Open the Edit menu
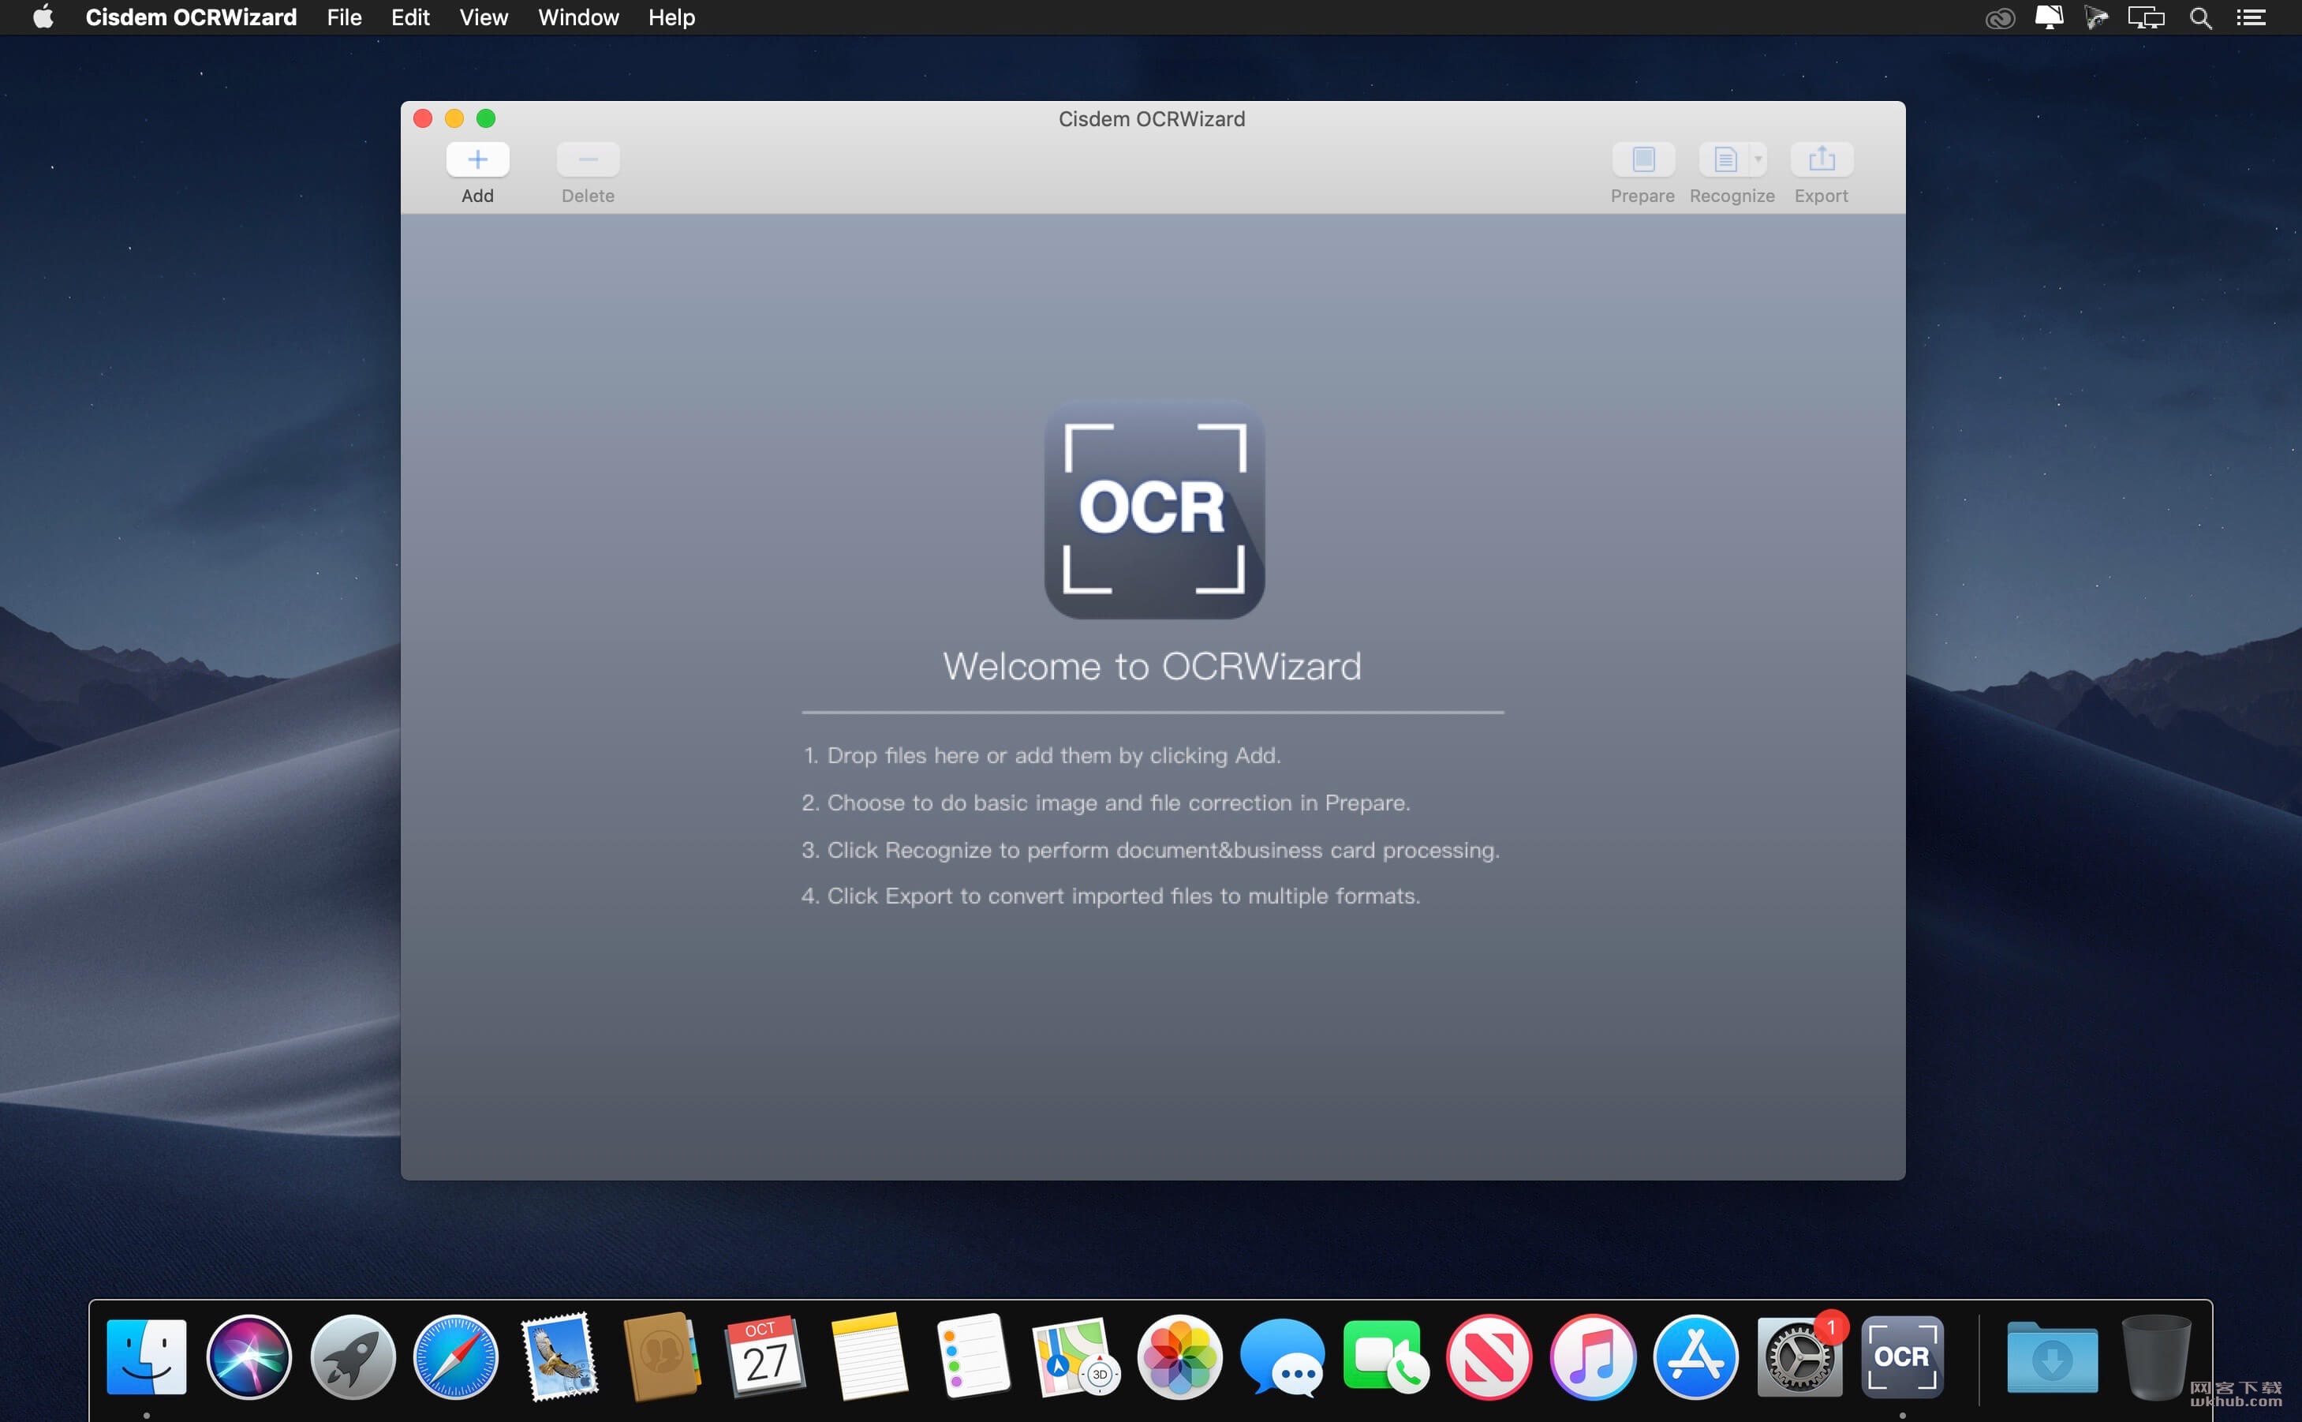2302x1422 pixels. pyautogui.click(x=409, y=17)
